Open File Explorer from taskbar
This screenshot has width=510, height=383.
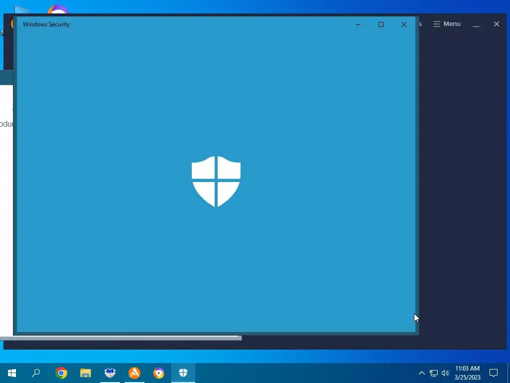(86, 373)
